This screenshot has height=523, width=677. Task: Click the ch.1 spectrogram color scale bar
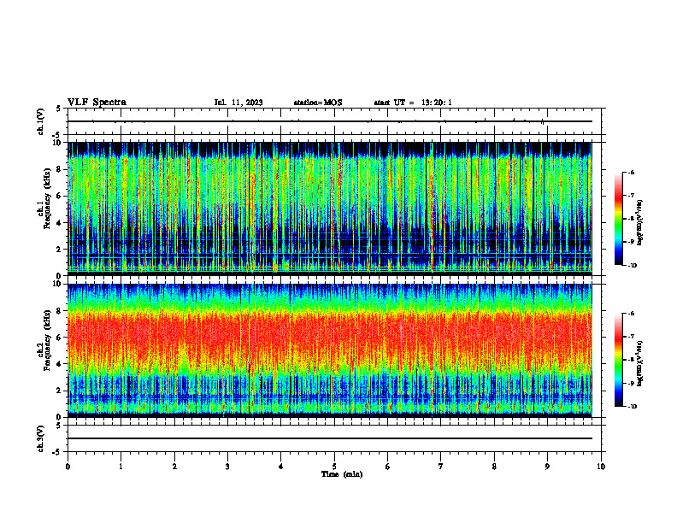pyautogui.click(x=618, y=219)
